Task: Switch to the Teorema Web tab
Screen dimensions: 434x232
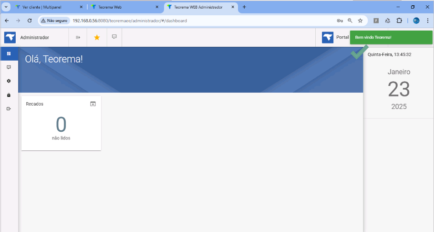Action: [125, 7]
